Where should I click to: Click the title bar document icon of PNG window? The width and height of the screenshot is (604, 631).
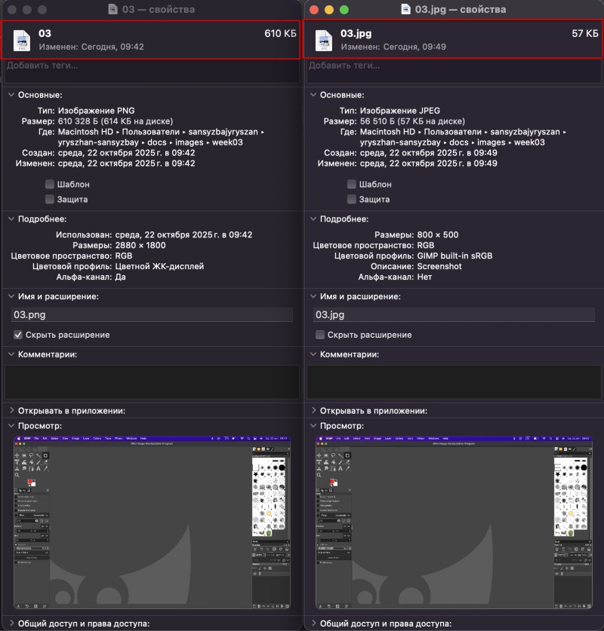[x=113, y=10]
